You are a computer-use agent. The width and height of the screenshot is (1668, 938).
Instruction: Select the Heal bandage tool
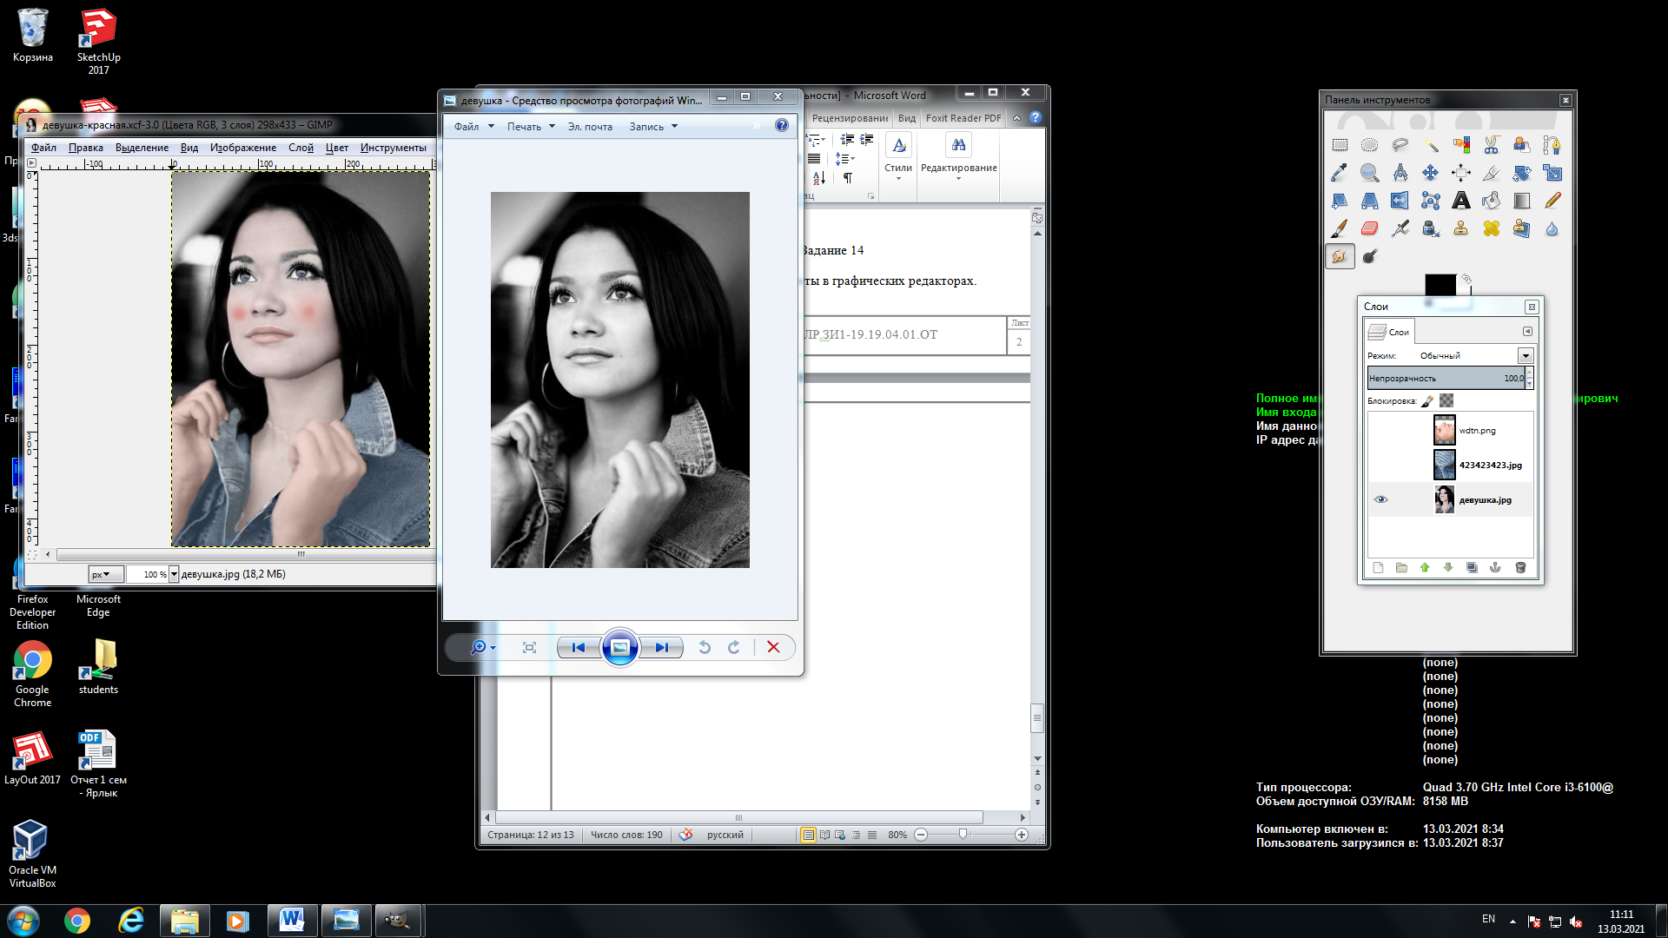click(1492, 228)
